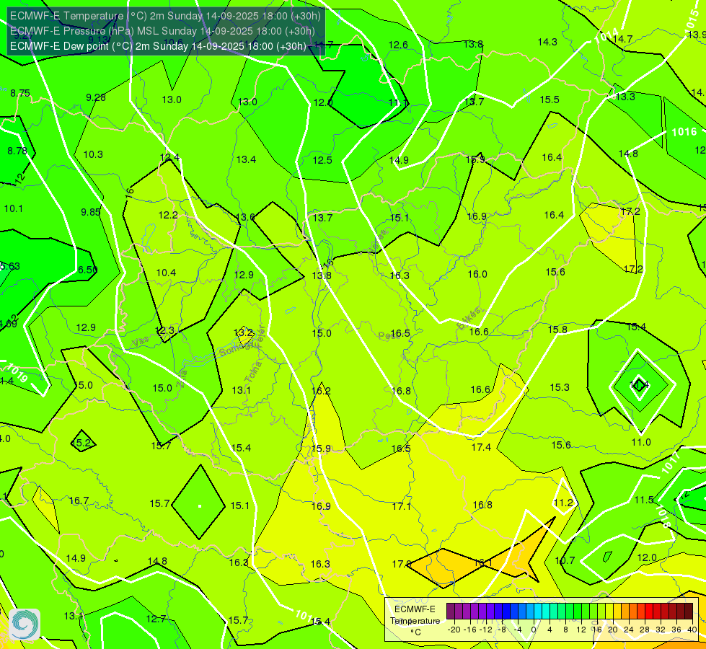This screenshot has width=706, height=649.
Task: Click the 12.5 temperature value
Action: [x=322, y=160]
